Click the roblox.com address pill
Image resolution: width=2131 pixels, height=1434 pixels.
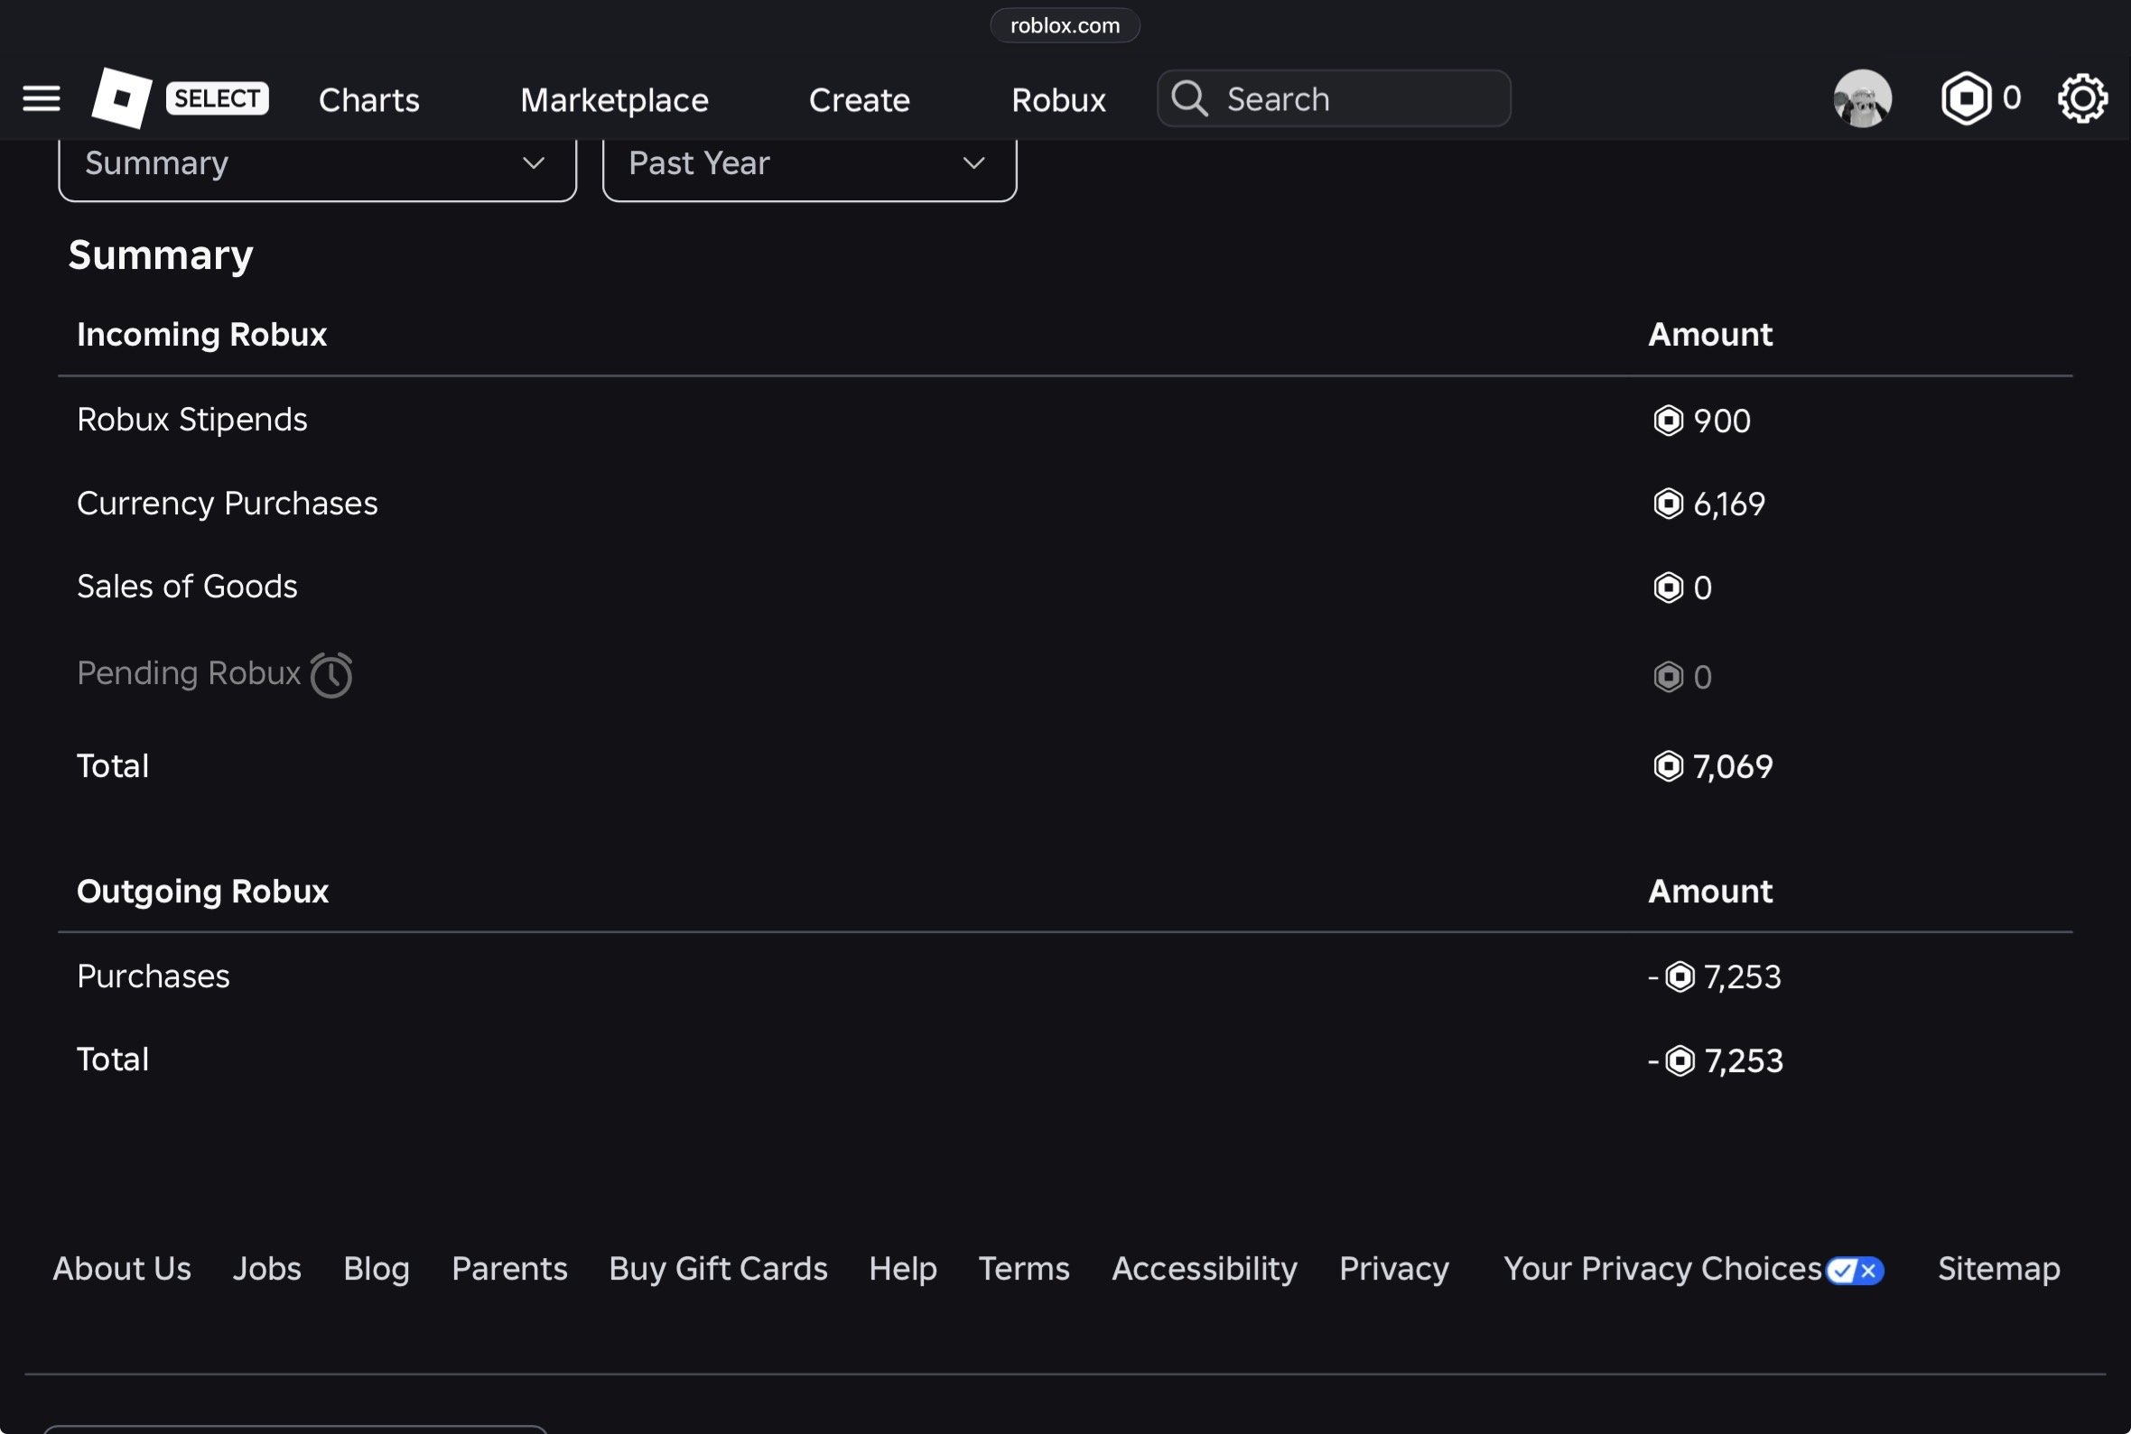[1065, 25]
